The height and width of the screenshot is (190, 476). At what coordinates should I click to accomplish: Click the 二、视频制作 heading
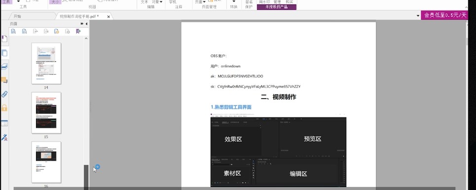278,97
